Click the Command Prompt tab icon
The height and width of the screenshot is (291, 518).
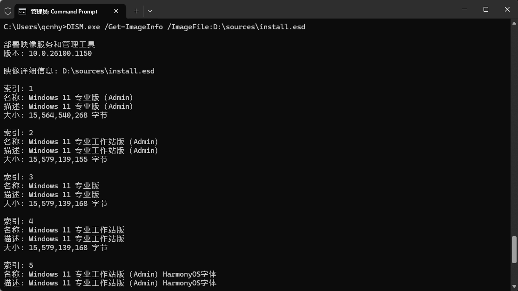click(x=22, y=12)
